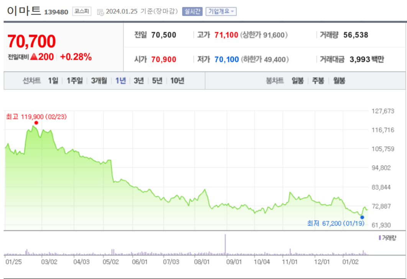Click the purple 거래량 legend marker

coord(380,238)
